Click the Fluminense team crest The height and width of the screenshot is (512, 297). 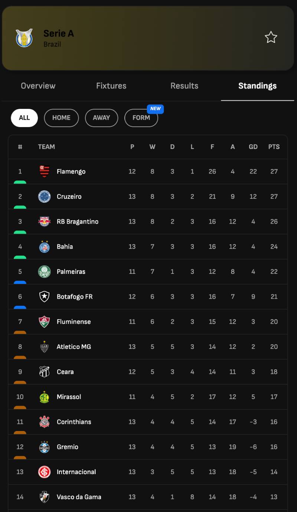(x=45, y=322)
